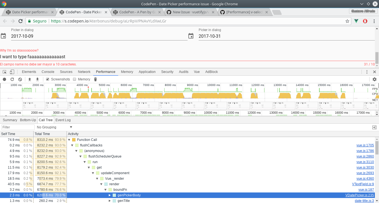The width and height of the screenshot is (379, 203).
Task: Load a saved profile via upload icon
Action: click(30, 79)
